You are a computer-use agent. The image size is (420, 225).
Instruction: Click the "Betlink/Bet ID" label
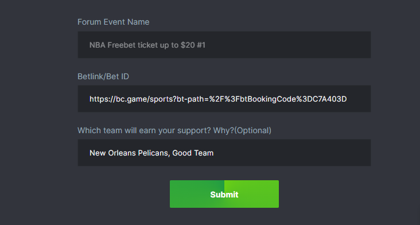(x=103, y=76)
